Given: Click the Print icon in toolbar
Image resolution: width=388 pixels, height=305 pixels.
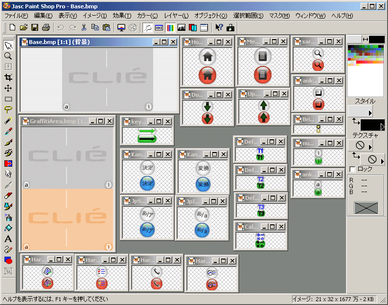Looking at the screenshot, I should tap(46, 27).
